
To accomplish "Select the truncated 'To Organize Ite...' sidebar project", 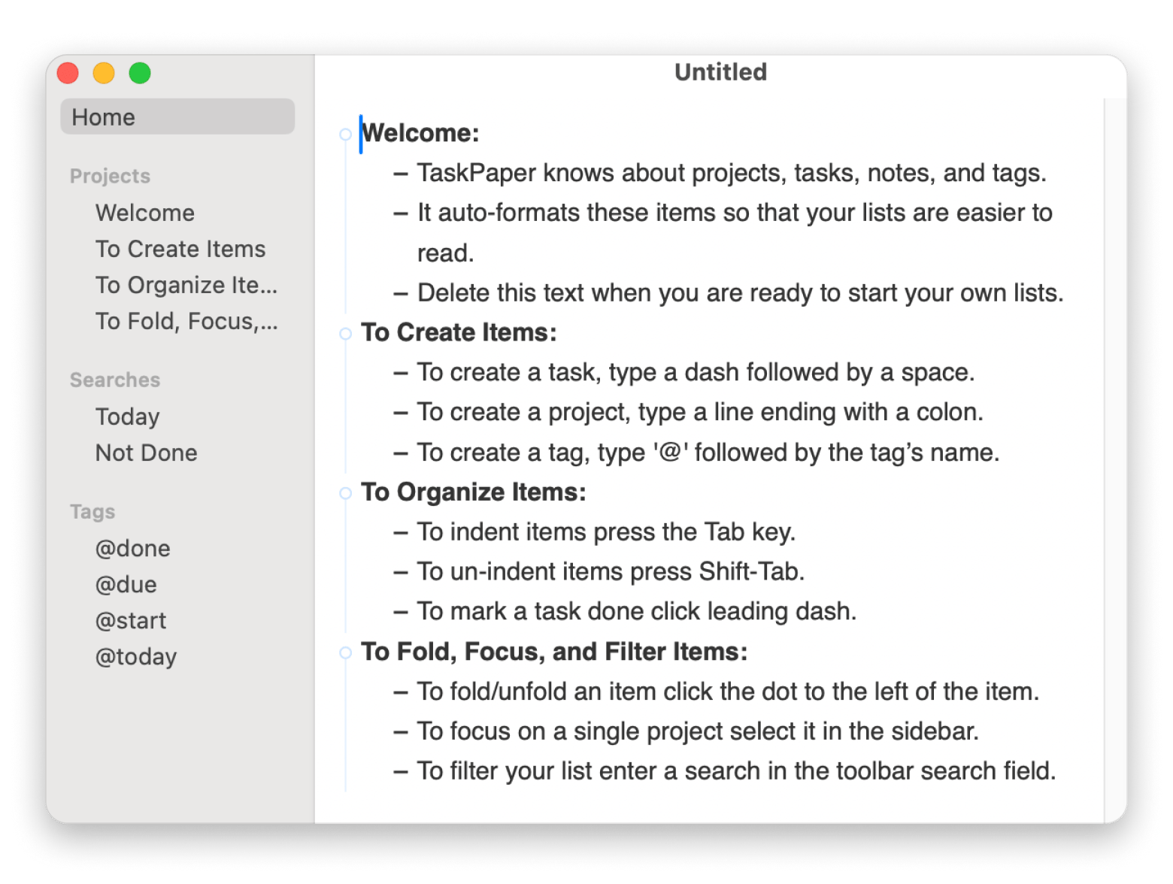I will click(186, 285).
